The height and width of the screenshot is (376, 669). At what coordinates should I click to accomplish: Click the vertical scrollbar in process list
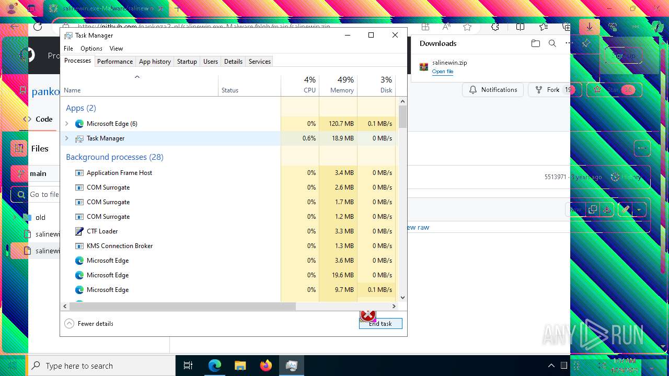pos(402,116)
